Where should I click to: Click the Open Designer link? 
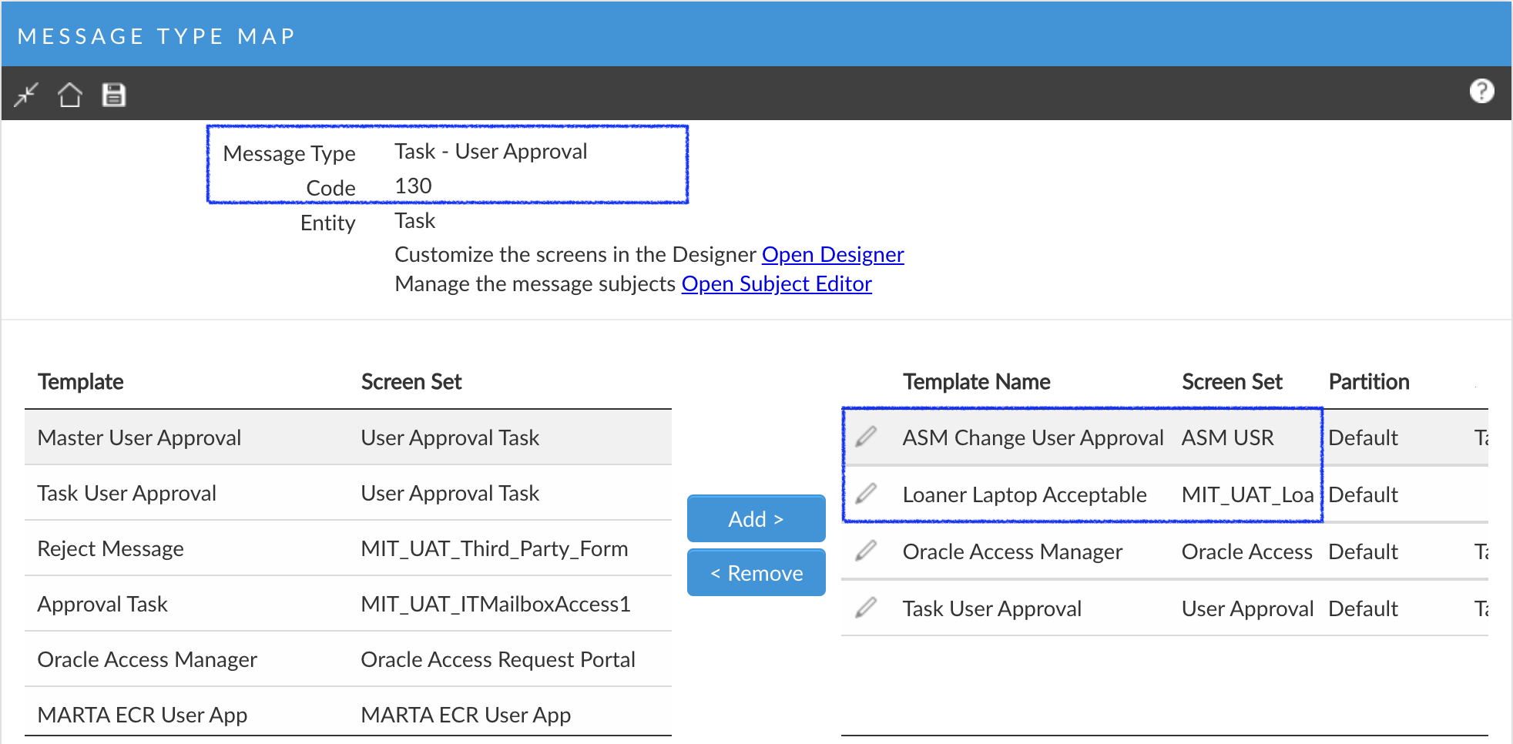[832, 254]
